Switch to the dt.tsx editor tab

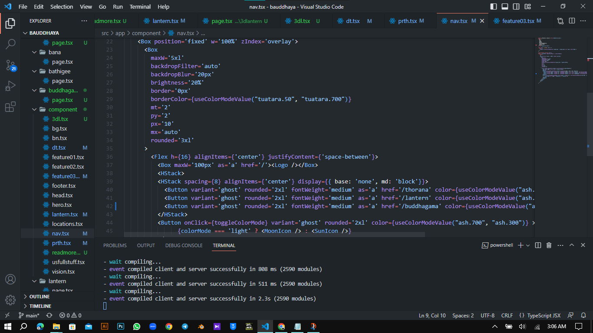pyautogui.click(x=358, y=21)
